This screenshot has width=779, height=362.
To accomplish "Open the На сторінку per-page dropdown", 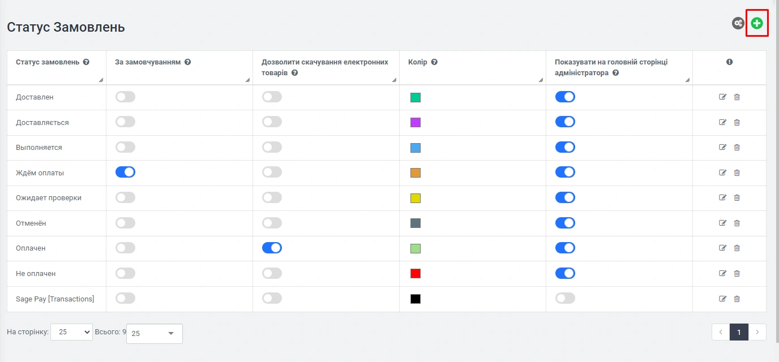I will (x=71, y=332).
